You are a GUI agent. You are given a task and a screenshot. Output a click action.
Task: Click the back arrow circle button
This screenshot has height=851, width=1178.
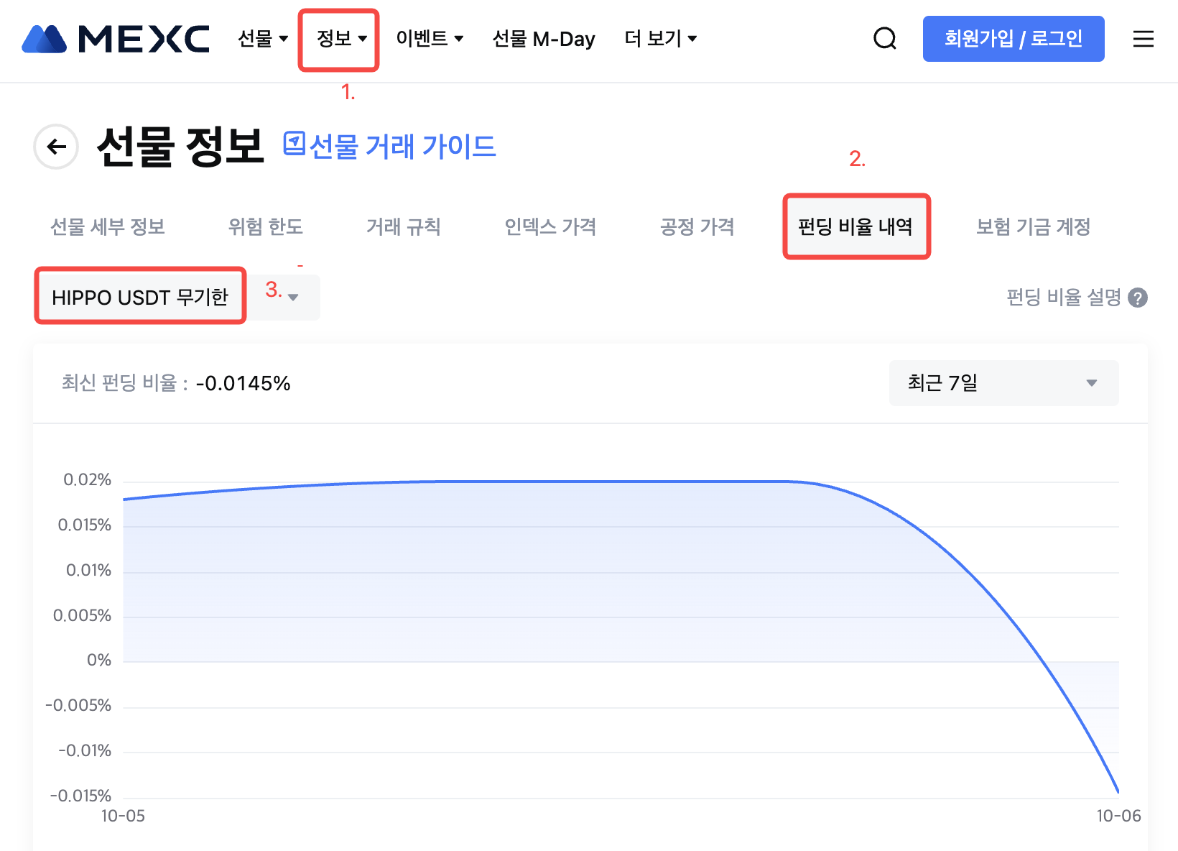point(56,147)
